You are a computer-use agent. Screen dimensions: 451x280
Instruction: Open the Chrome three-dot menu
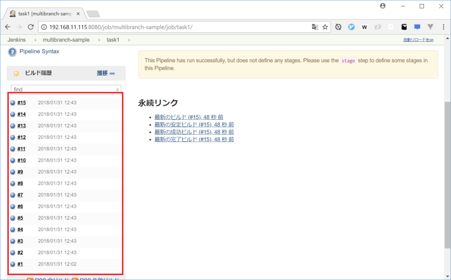(x=443, y=27)
